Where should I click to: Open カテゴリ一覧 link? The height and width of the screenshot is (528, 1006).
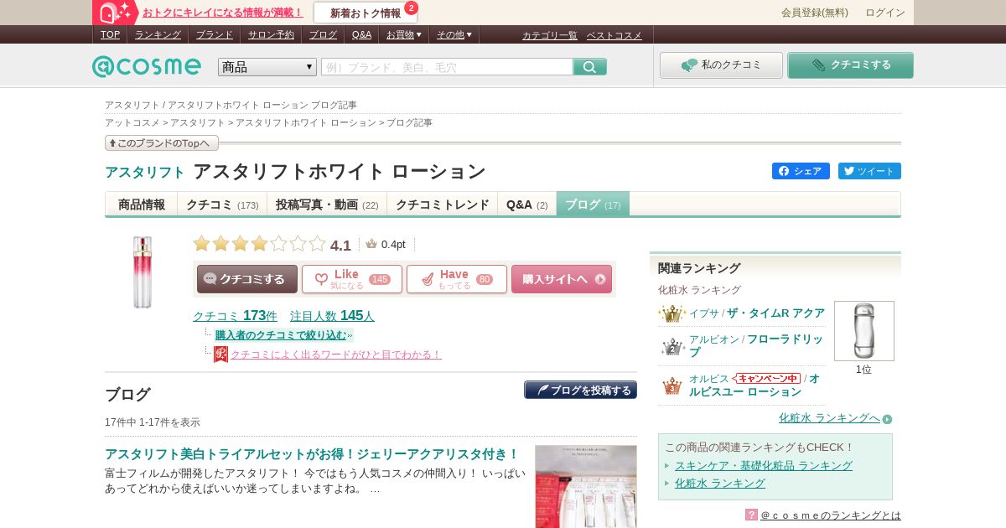(x=550, y=35)
